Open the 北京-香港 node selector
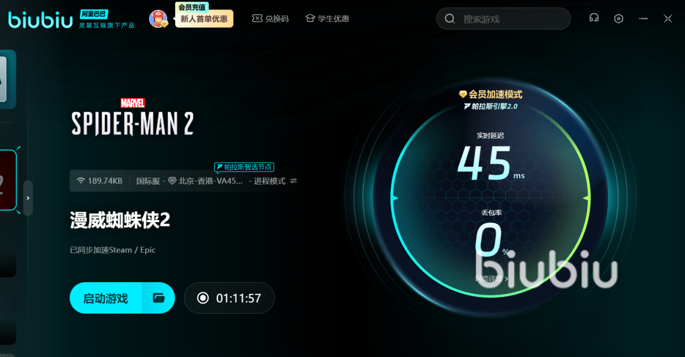The width and height of the screenshot is (685, 357). pyautogui.click(x=206, y=181)
